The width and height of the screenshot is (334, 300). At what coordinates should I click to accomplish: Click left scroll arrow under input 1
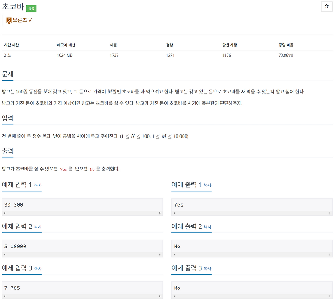pos(5,213)
